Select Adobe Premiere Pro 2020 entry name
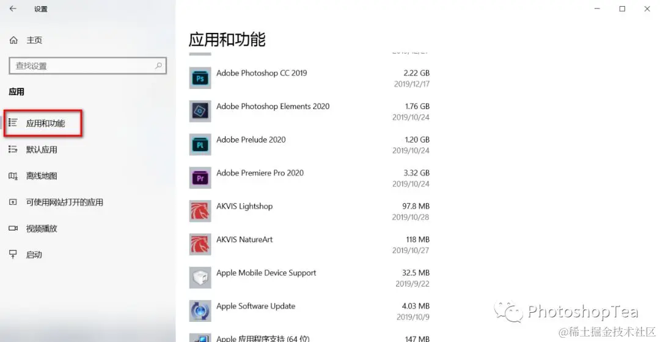The width and height of the screenshot is (660, 342). 260,173
